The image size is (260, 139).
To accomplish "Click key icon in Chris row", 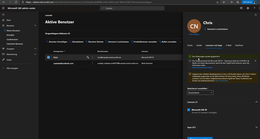I will click(x=88, y=57).
